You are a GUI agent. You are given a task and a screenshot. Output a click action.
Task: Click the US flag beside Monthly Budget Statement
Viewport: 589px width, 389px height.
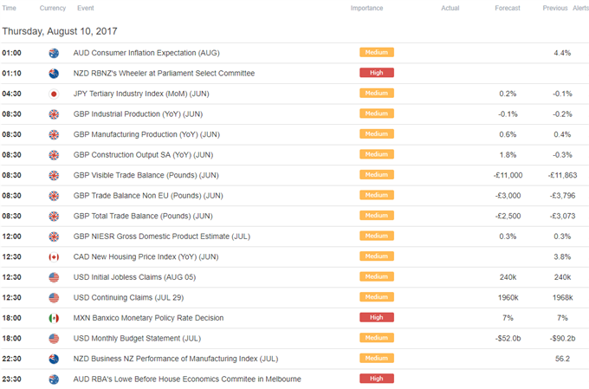coord(54,339)
